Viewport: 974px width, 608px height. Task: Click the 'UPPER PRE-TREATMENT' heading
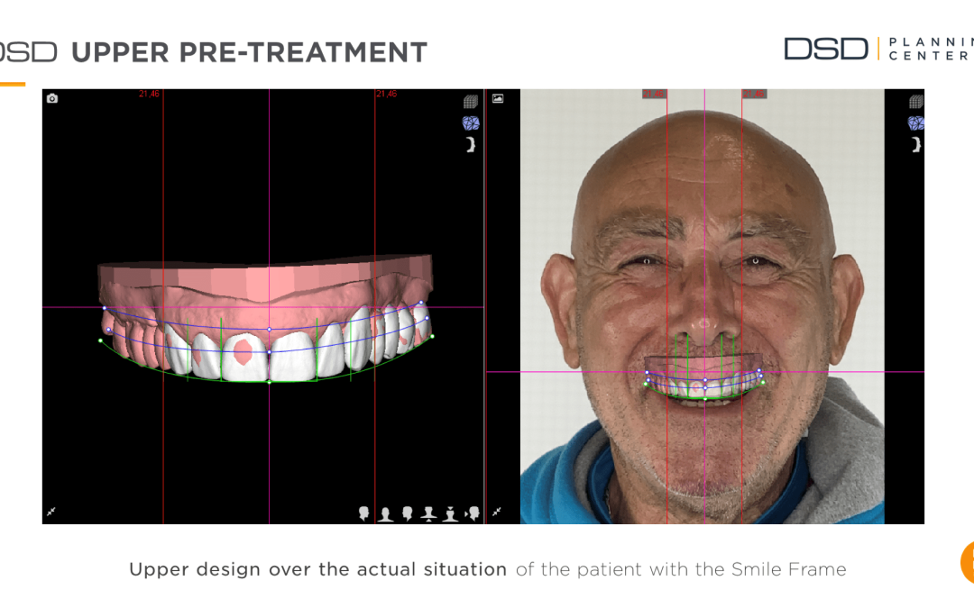pos(250,53)
